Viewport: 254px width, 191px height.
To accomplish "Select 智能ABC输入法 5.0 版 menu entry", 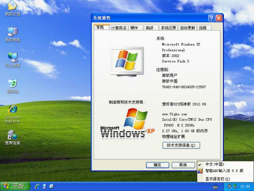I will pos(225,171).
